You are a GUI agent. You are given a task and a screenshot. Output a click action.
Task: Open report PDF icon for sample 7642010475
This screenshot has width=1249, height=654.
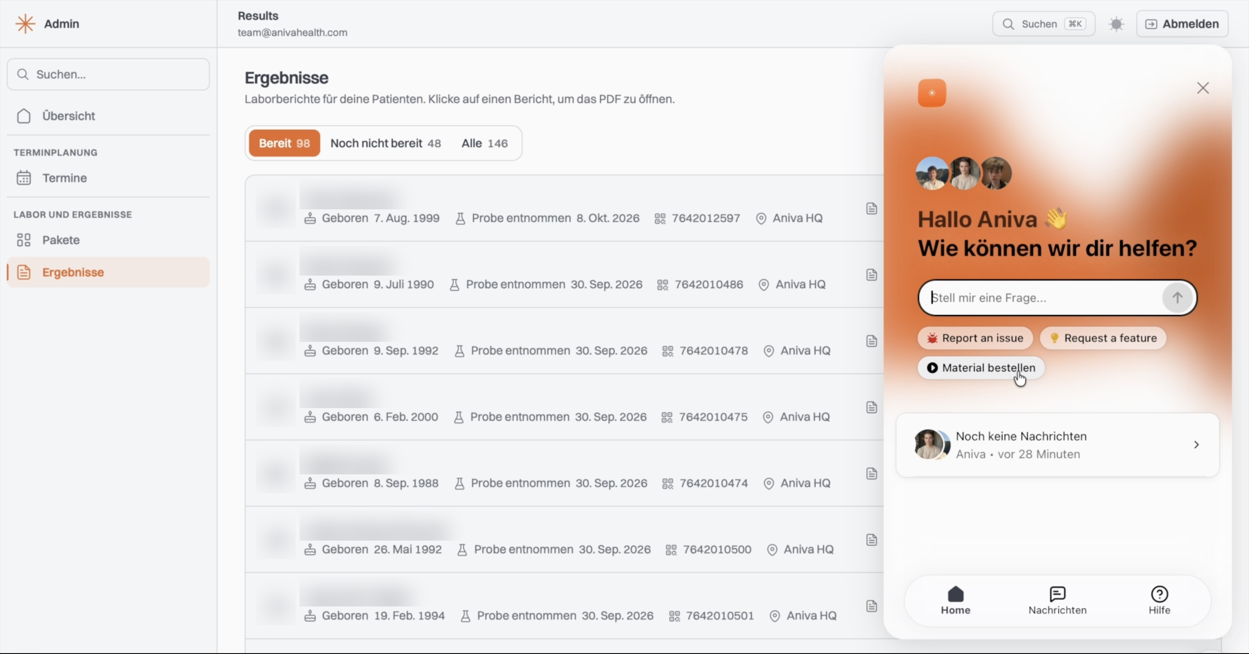click(x=871, y=407)
